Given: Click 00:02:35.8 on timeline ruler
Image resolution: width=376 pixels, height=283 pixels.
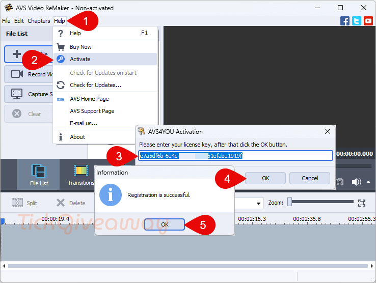Looking at the screenshot, I should coord(307,219).
